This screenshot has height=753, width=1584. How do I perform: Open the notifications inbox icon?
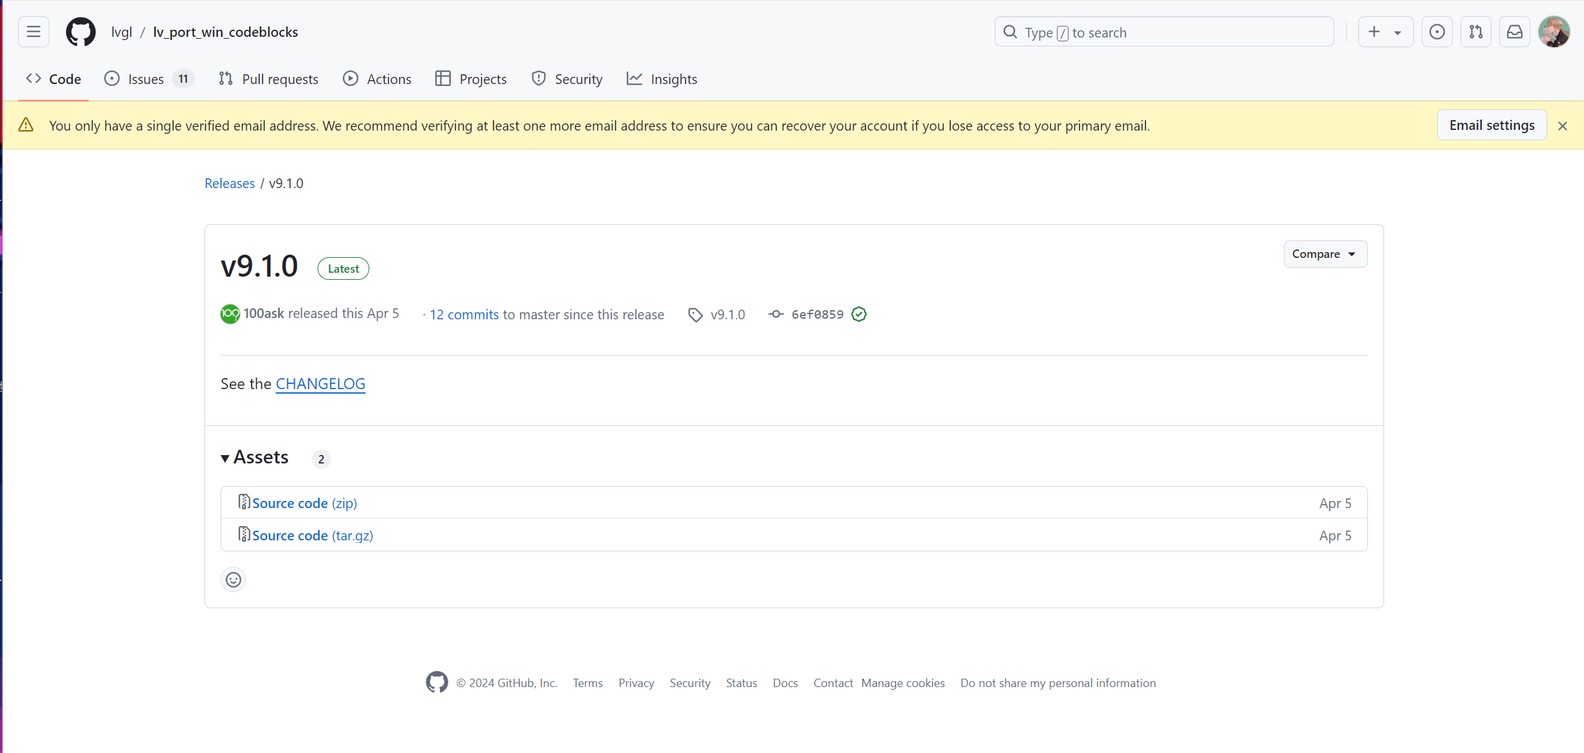click(x=1514, y=32)
